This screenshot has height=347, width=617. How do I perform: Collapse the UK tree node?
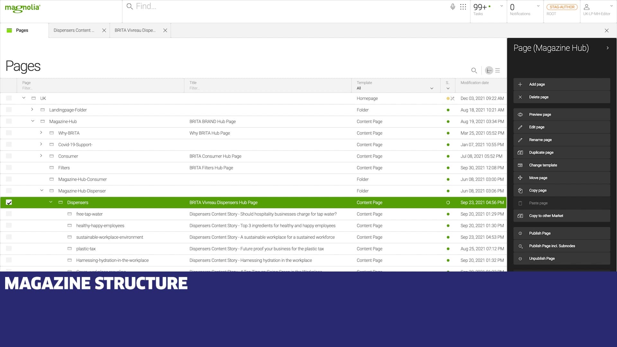point(24,98)
